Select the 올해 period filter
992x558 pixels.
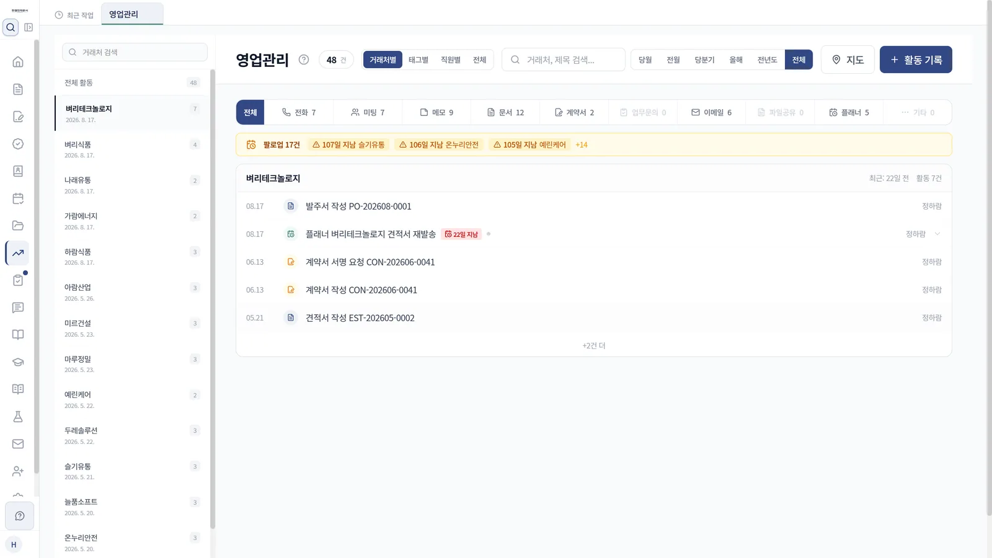pos(736,60)
